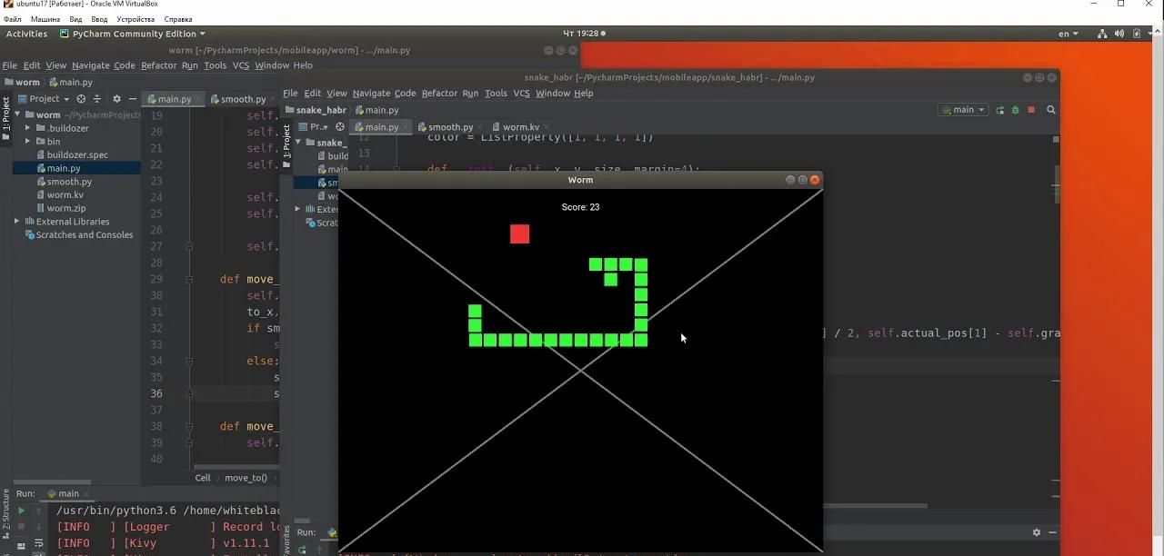Open Navigate menu in snake_habr window
This screenshot has height=556, width=1164.
pos(371,93)
